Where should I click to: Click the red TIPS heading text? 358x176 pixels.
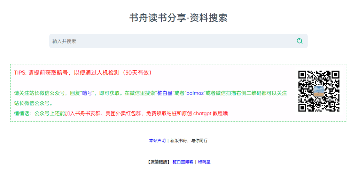point(20,73)
